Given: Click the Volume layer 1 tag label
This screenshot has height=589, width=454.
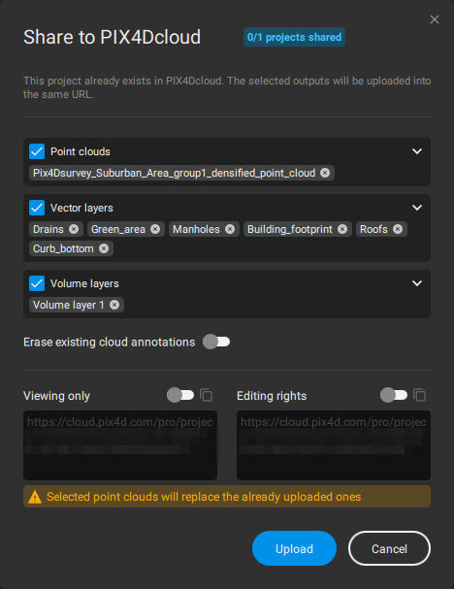Looking at the screenshot, I should pyautogui.click(x=69, y=305).
